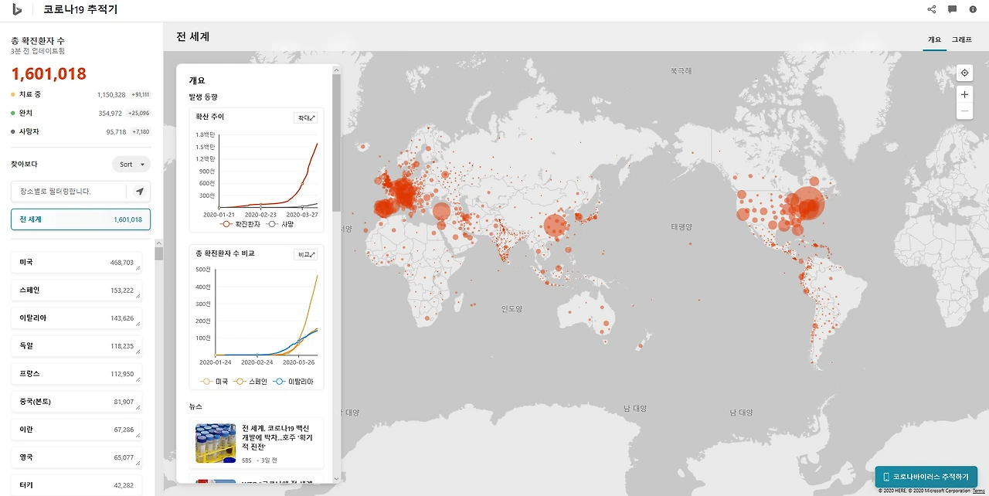Screen dimensions: 989x496
Task: Toggle 이탈리아 line in comparison legend
Action: pyautogui.click(x=294, y=382)
